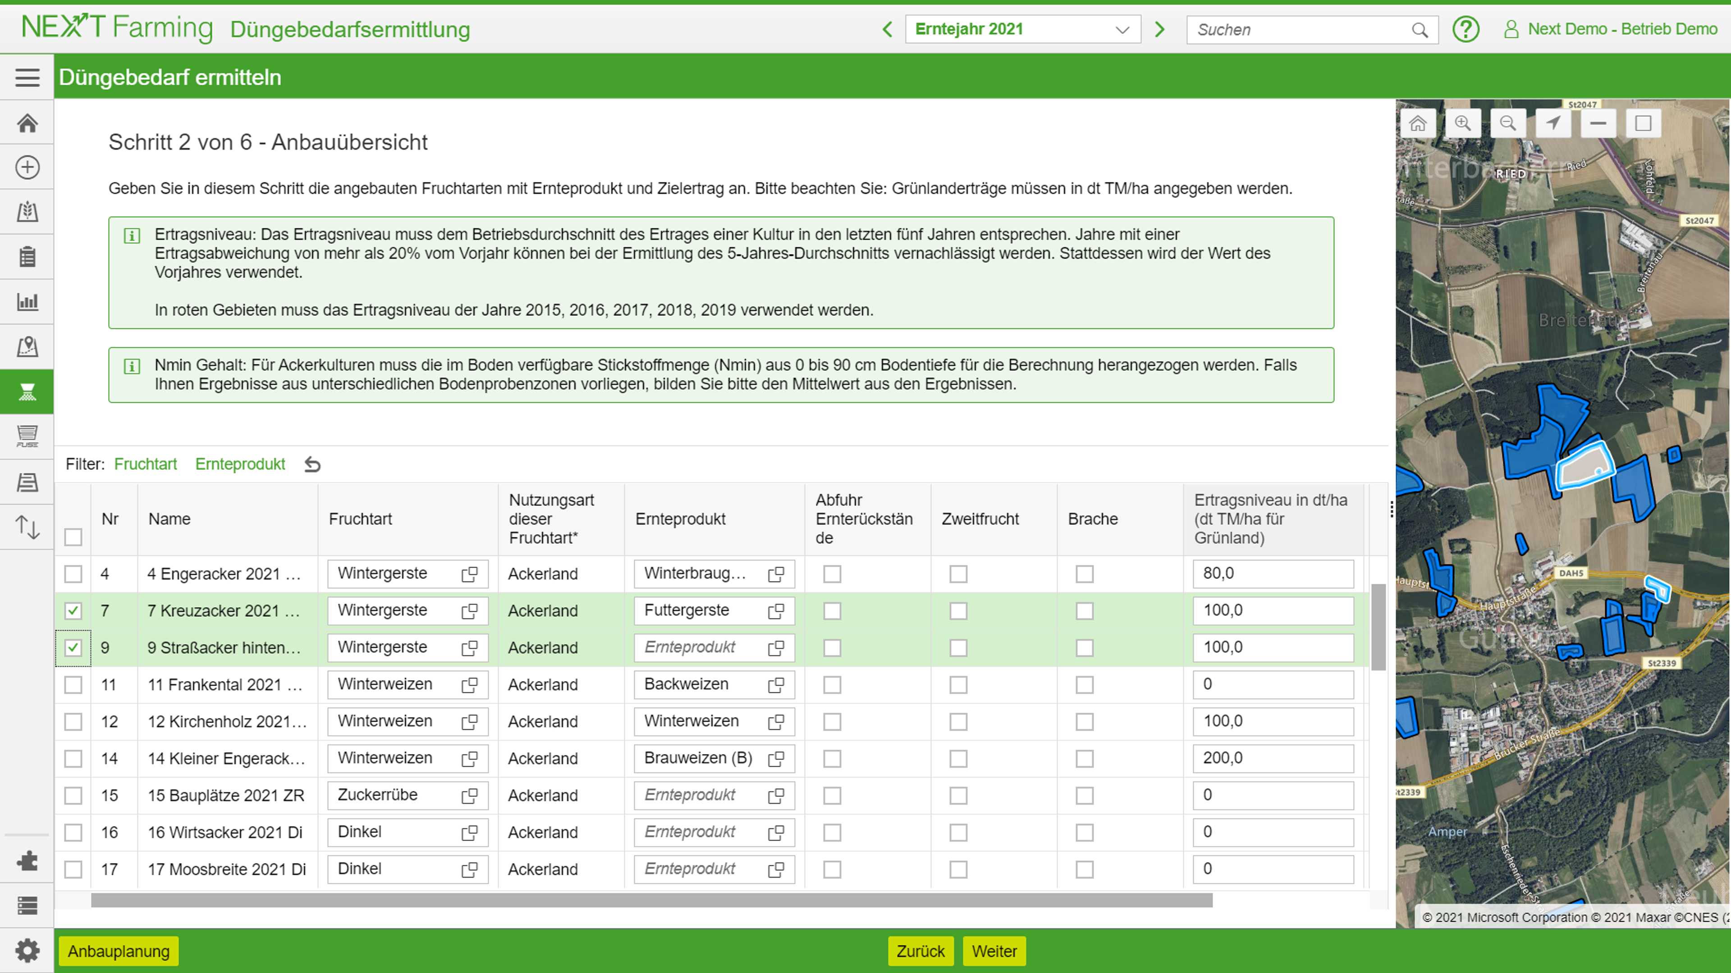Viewport: 1731px width, 973px height.
Task: Open the FUSE icon in sidebar
Action: (27, 436)
